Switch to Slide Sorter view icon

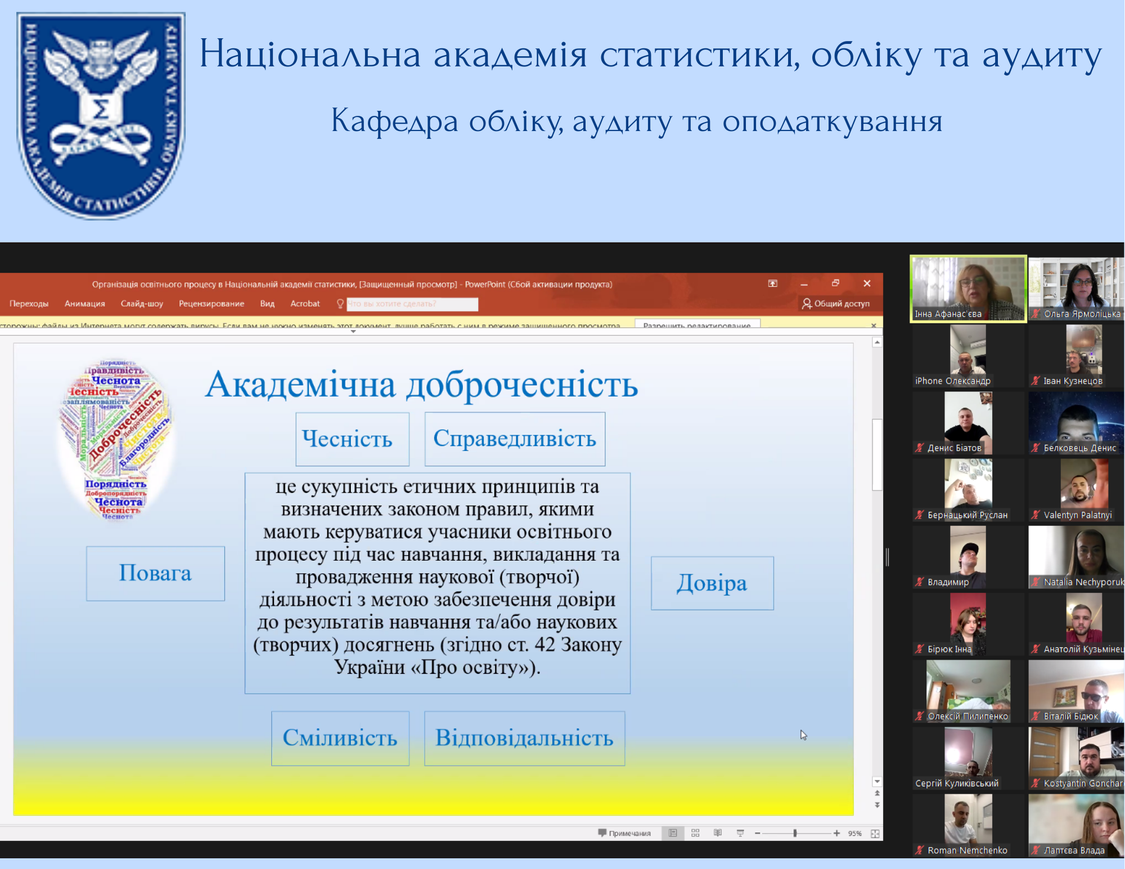[695, 833]
